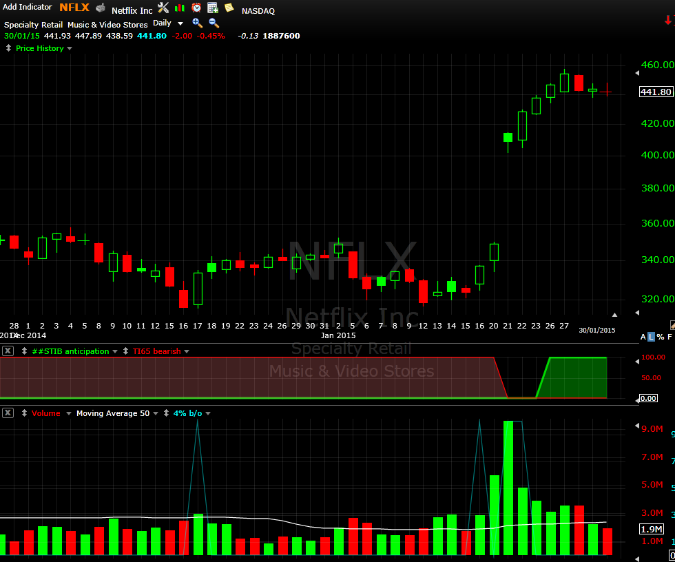Click the 441.80 current price label
The width and height of the screenshot is (675, 562).
tap(656, 92)
